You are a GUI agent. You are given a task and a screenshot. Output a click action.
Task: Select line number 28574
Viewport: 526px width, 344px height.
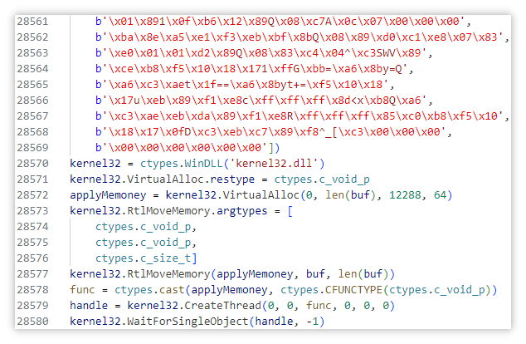pyautogui.click(x=33, y=227)
